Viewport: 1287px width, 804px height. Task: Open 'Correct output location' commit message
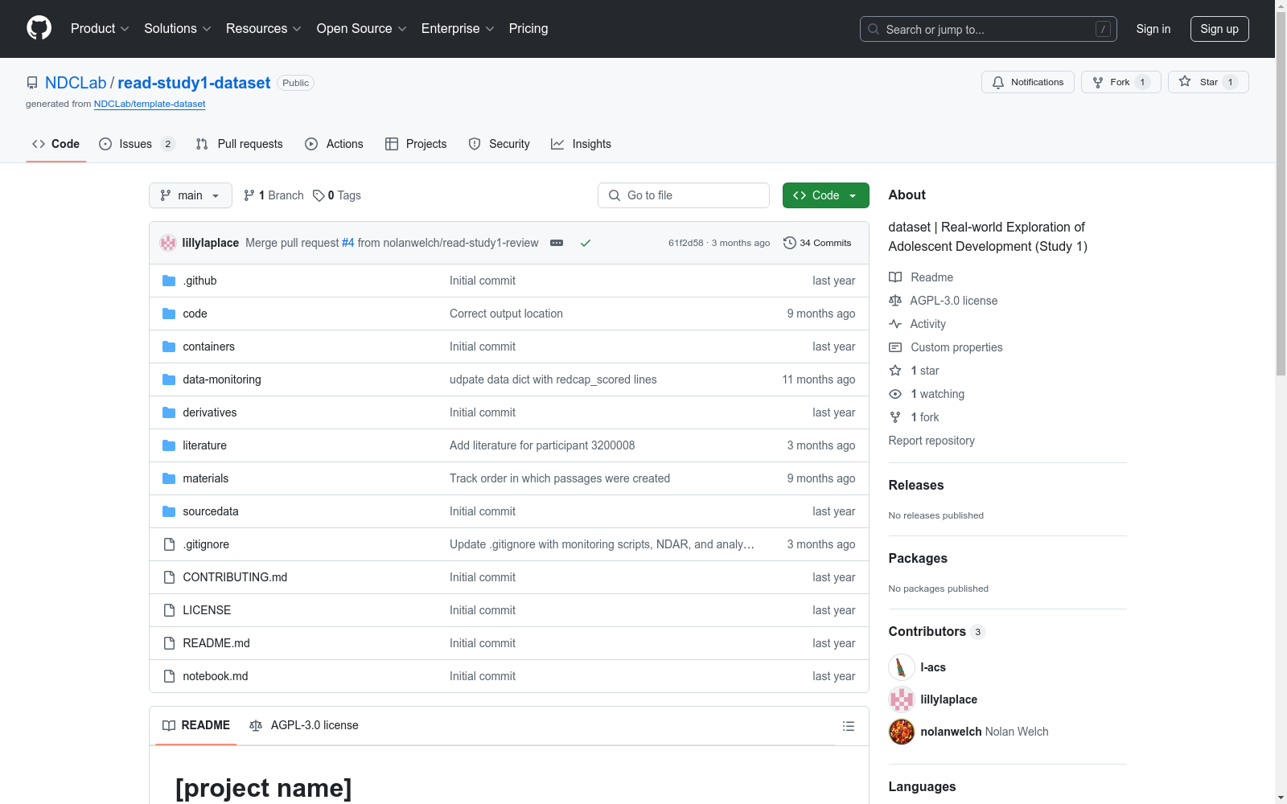click(506, 314)
